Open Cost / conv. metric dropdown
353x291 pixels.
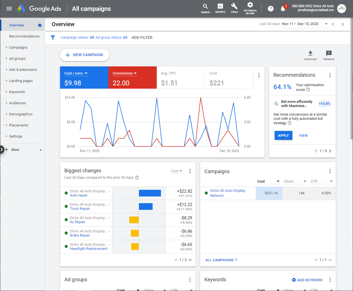tap(76, 73)
